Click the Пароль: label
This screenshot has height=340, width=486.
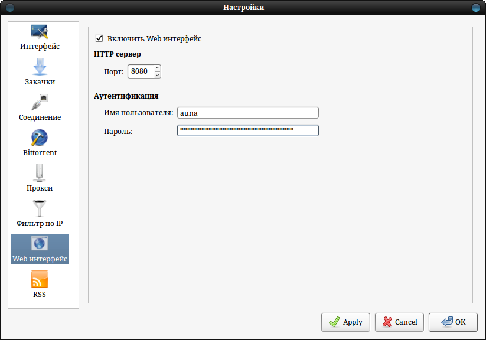[118, 132]
